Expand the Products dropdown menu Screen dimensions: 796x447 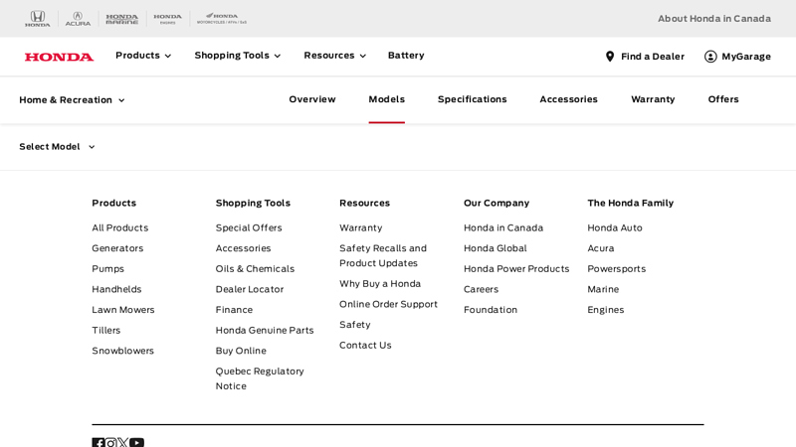pos(143,56)
